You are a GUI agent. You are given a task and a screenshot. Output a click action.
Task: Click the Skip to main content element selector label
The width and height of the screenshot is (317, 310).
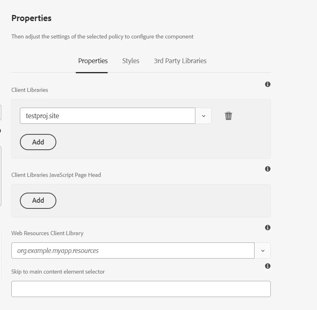click(58, 272)
